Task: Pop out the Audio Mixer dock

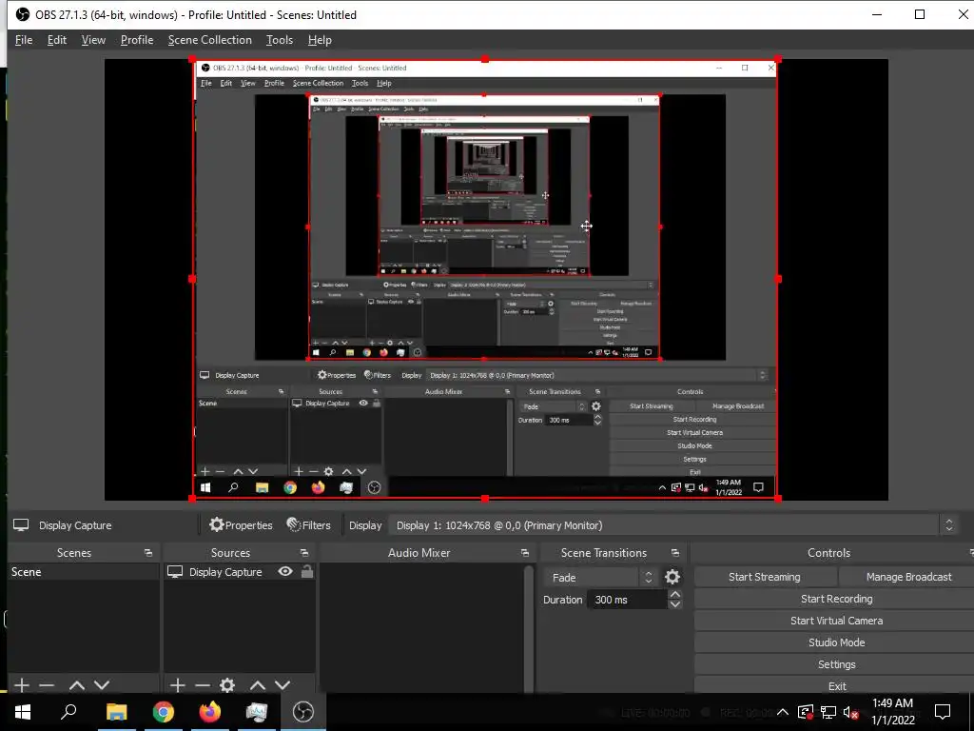Action: [x=525, y=553]
